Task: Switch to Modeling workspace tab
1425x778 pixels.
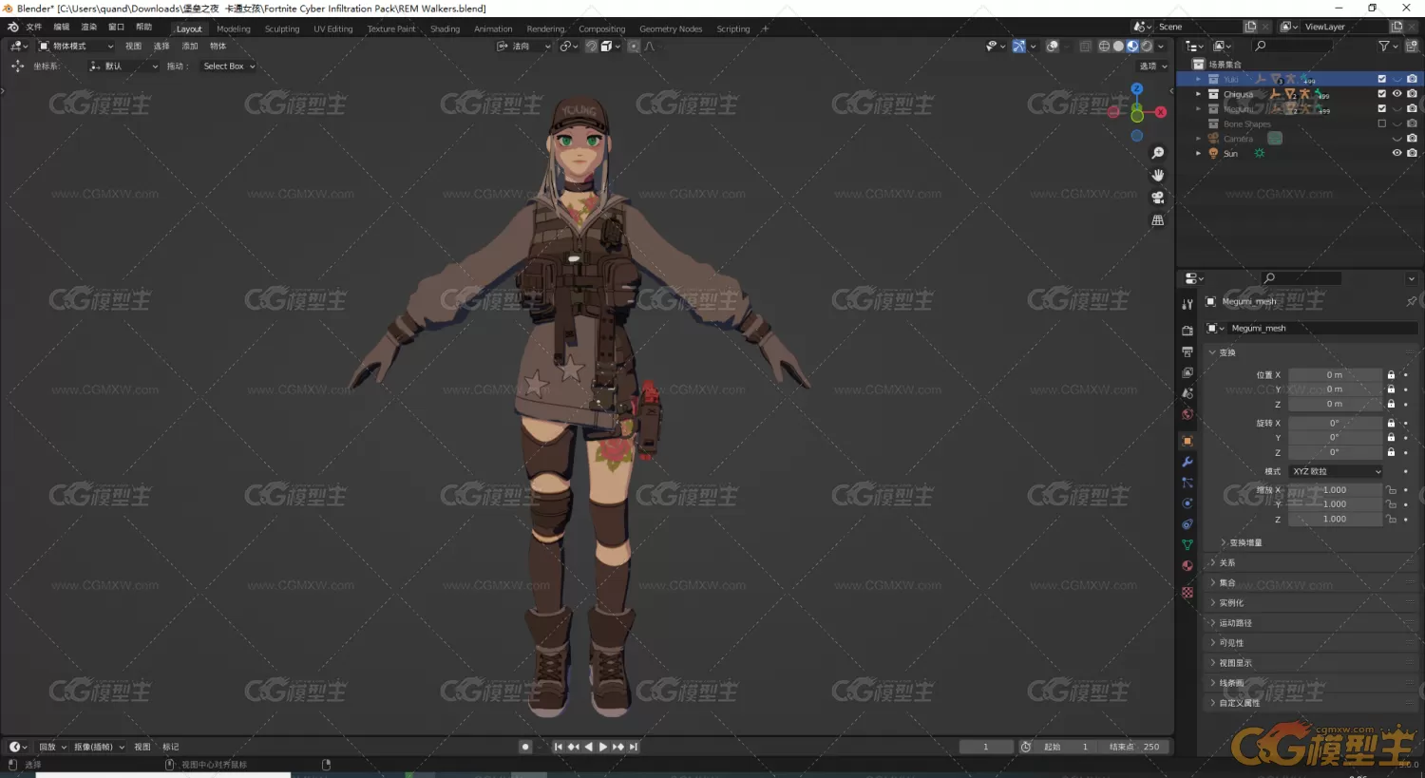Action: (234, 28)
